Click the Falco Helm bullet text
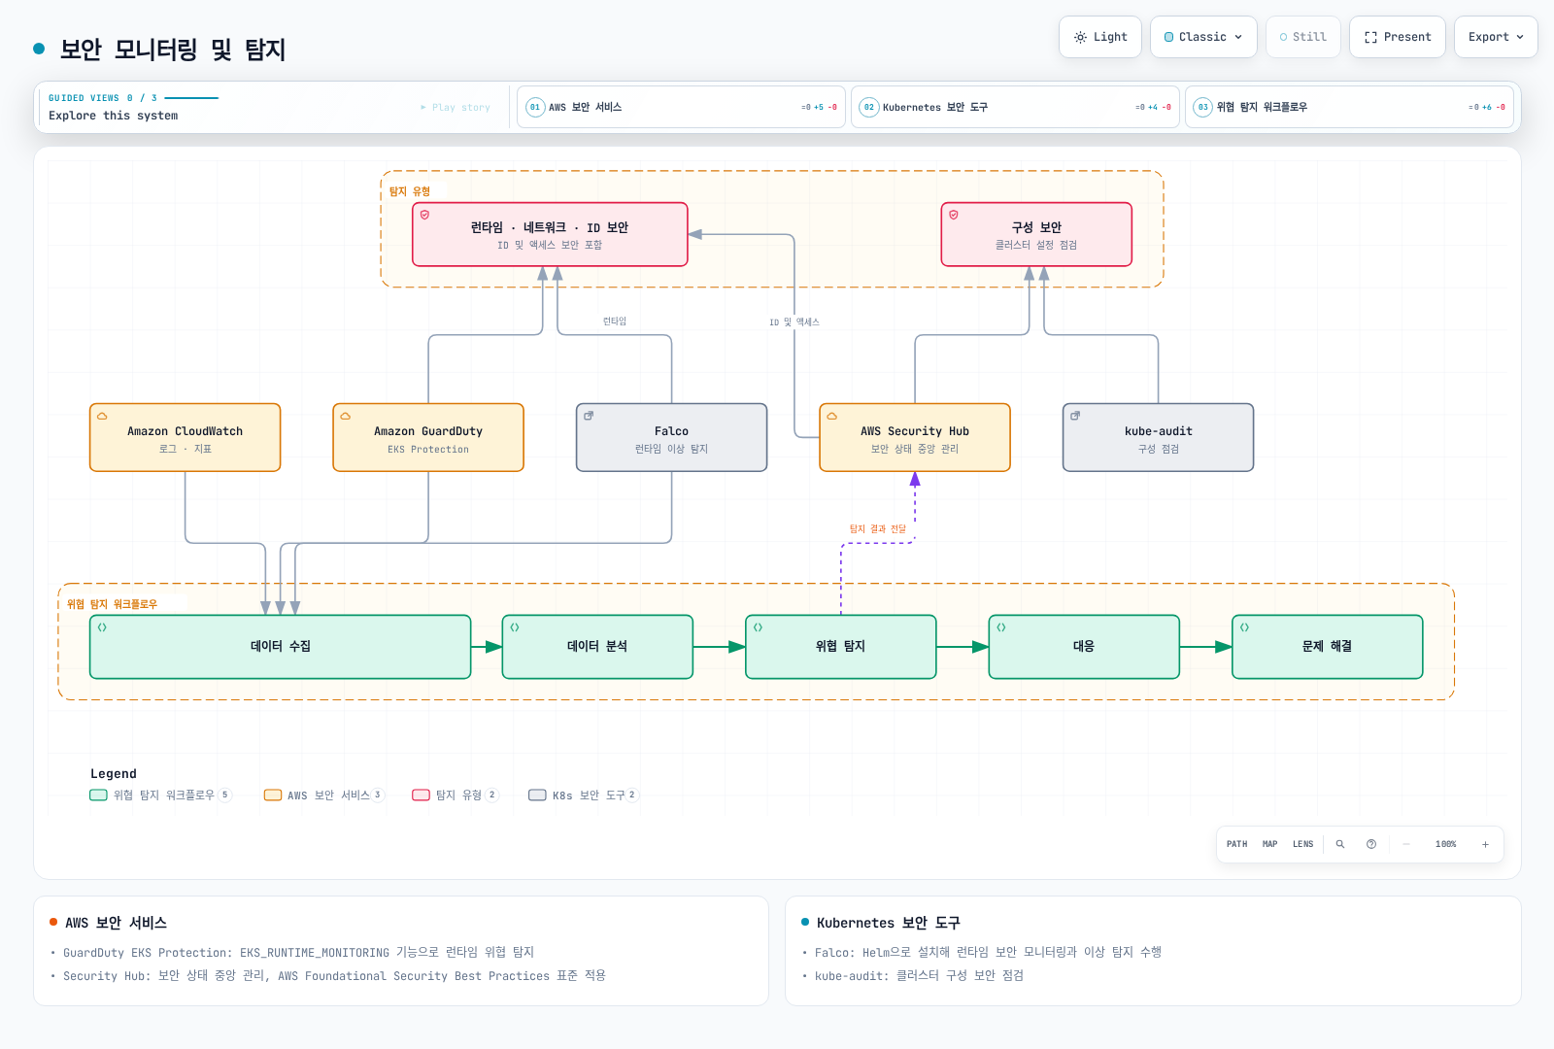The width and height of the screenshot is (1554, 1049). point(988,953)
